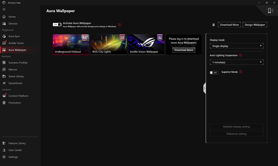Select the AniMe Vision Wallpaper thumbnail
Screen dimensions: 278x166
click(146, 44)
